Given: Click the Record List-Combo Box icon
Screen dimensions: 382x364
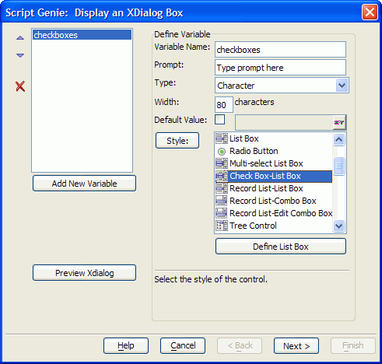Looking at the screenshot, I should click(222, 201).
